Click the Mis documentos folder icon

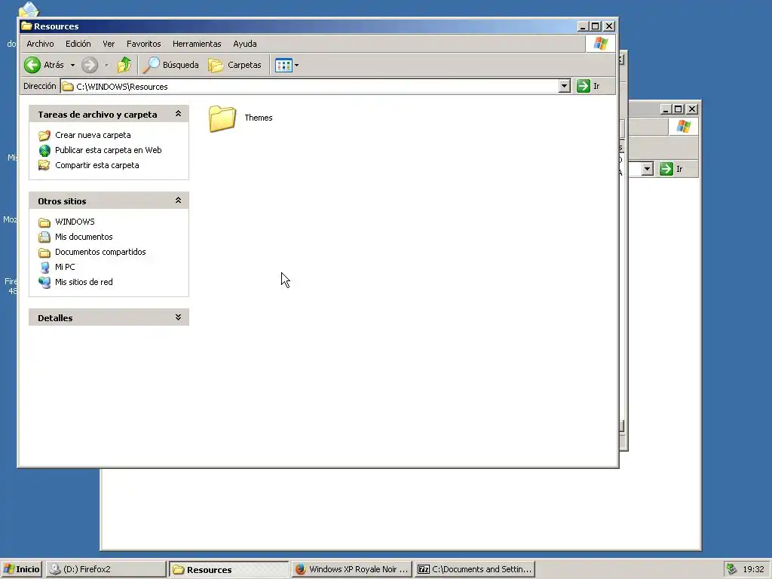[x=44, y=237]
